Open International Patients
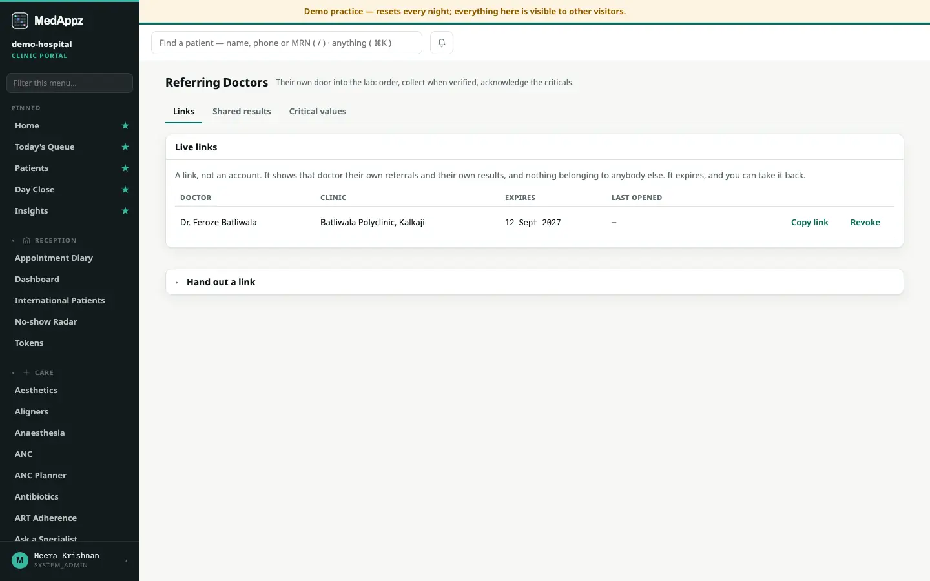The height and width of the screenshot is (581, 930). (59, 301)
